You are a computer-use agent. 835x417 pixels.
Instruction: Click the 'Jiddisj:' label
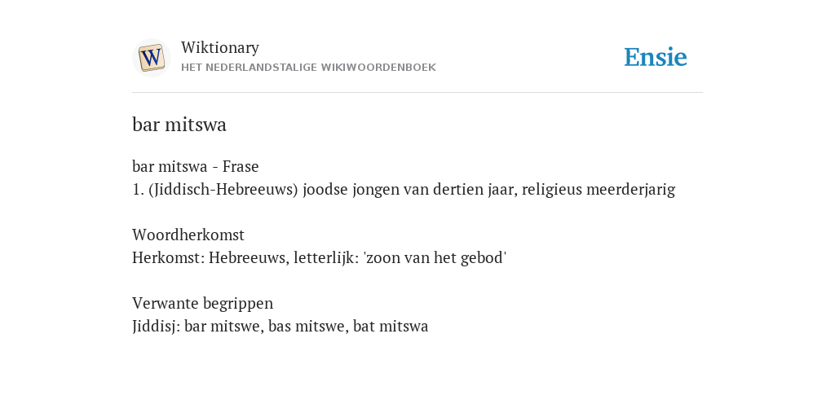pyautogui.click(x=156, y=326)
